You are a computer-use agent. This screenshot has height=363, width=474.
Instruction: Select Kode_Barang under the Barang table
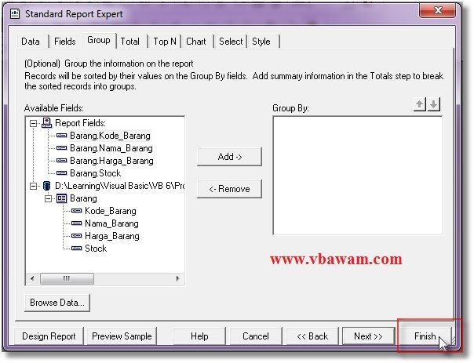coord(111,211)
